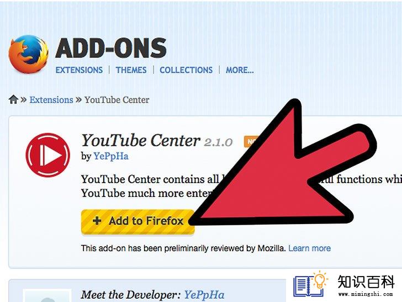Open the EXTENSIONS menu

tap(79, 70)
